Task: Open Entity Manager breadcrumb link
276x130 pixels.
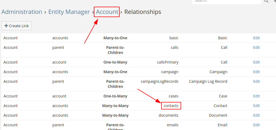Action: point(69,12)
